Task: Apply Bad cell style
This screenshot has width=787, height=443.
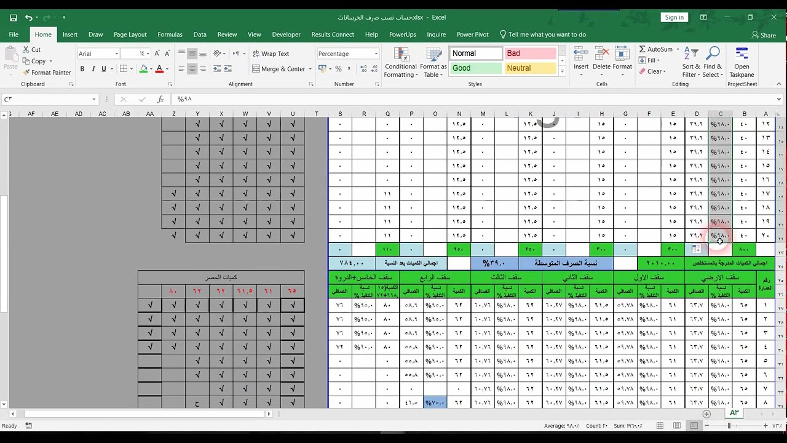Action: [x=530, y=54]
